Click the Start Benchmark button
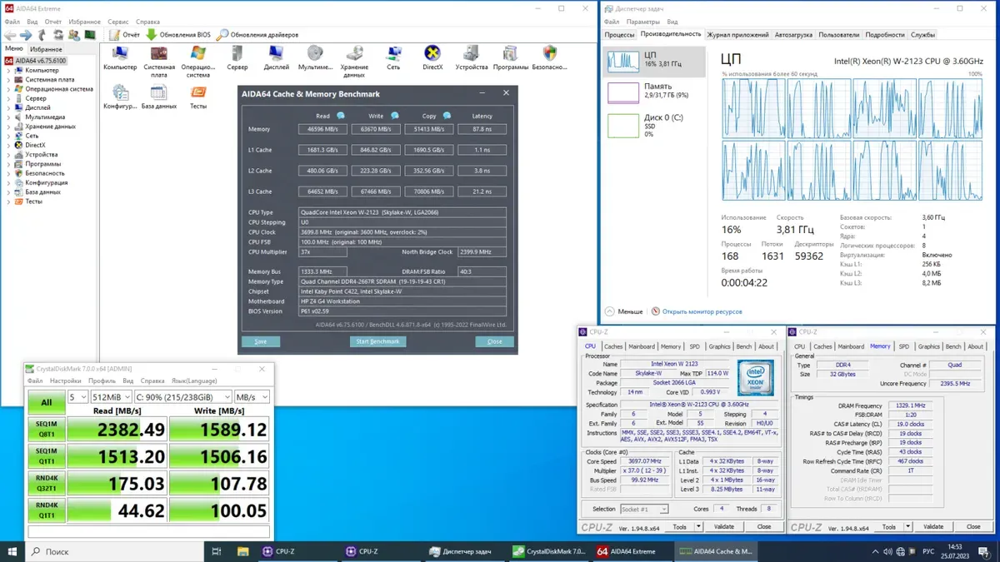Screen dimensions: 1000x562 [377, 341]
